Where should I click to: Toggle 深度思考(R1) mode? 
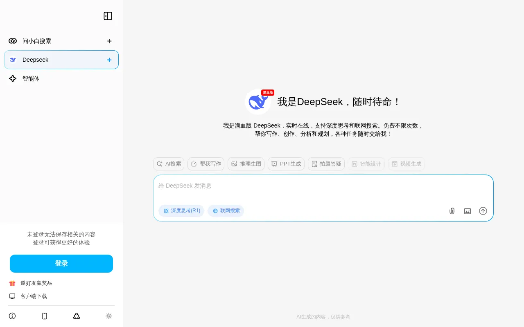(x=181, y=211)
